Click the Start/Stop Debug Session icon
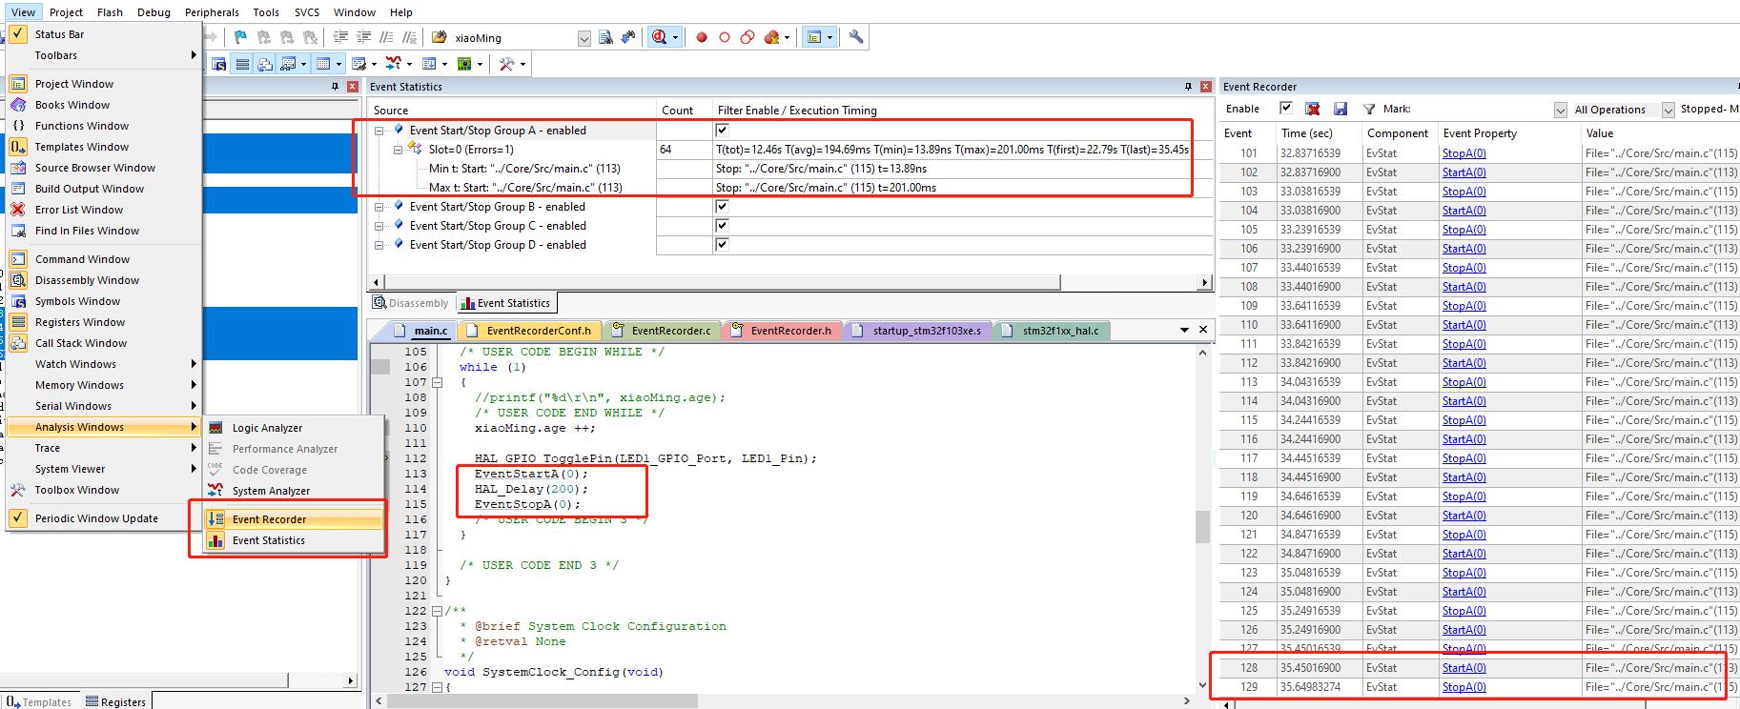The width and height of the screenshot is (1740, 709). coord(659,37)
